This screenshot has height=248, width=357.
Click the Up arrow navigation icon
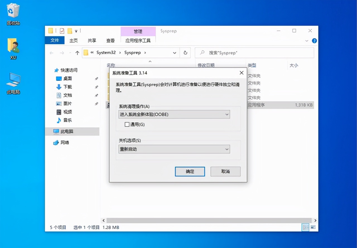click(77, 52)
